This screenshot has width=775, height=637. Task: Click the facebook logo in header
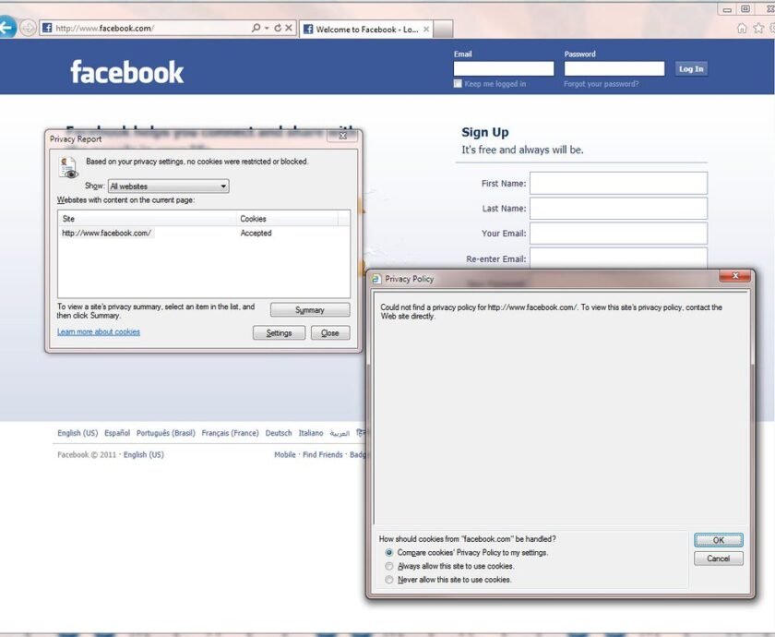127,72
